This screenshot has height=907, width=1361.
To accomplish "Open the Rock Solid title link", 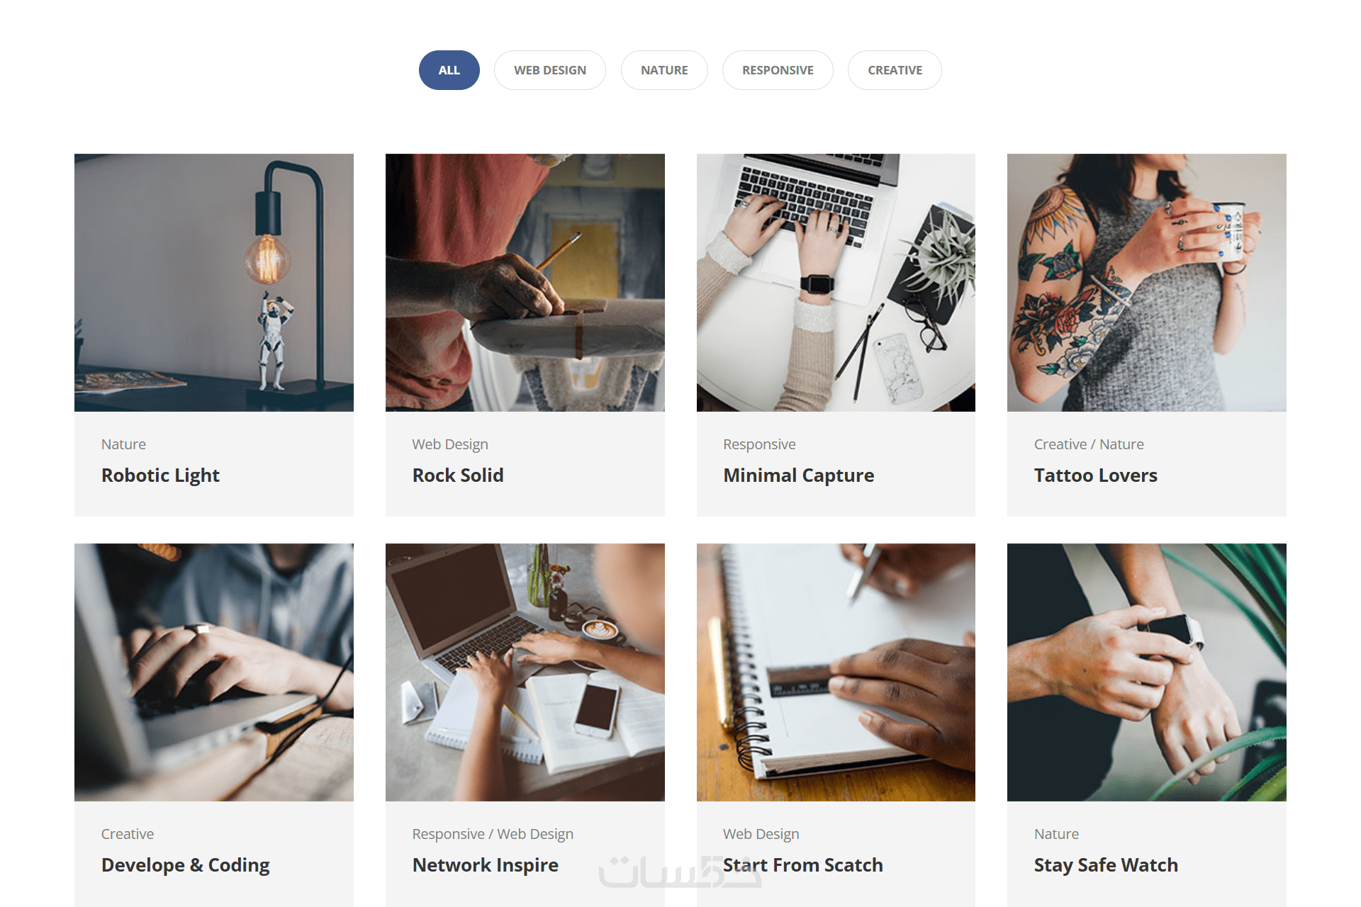I will (x=458, y=475).
